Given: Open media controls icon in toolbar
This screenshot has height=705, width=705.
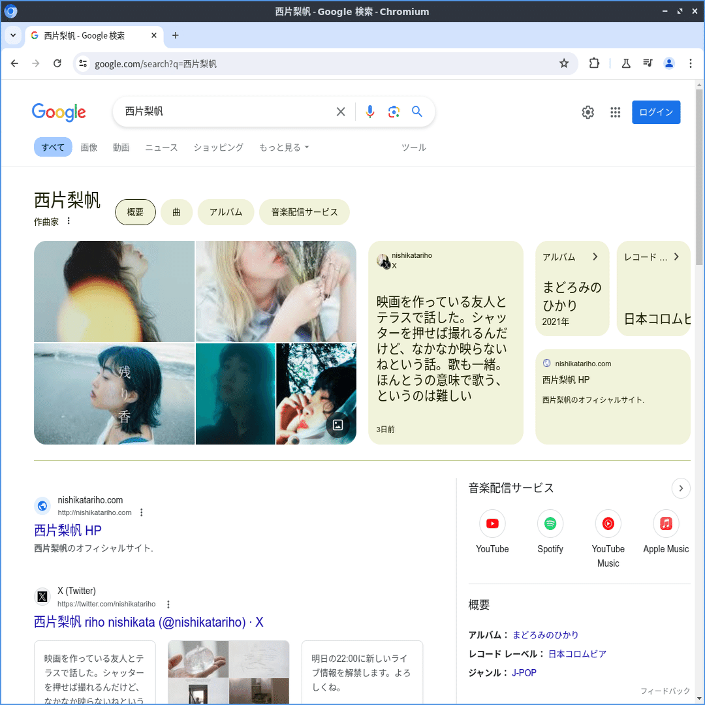Looking at the screenshot, I should (648, 63).
